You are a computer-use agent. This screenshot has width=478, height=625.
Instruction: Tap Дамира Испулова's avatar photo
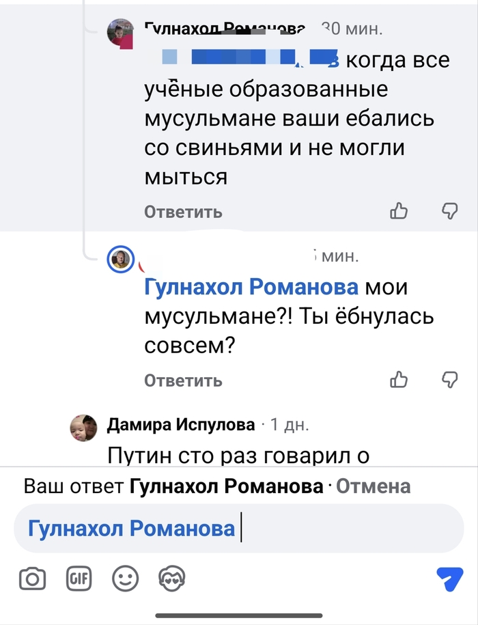click(x=84, y=428)
